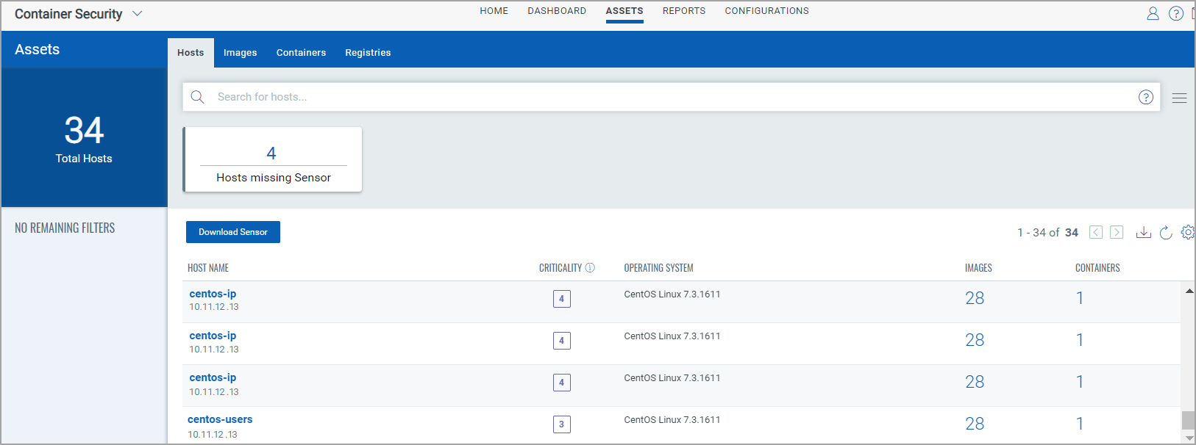Click the scrollbar down arrow
The height and width of the screenshot is (445, 1196).
pyautogui.click(x=1189, y=438)
